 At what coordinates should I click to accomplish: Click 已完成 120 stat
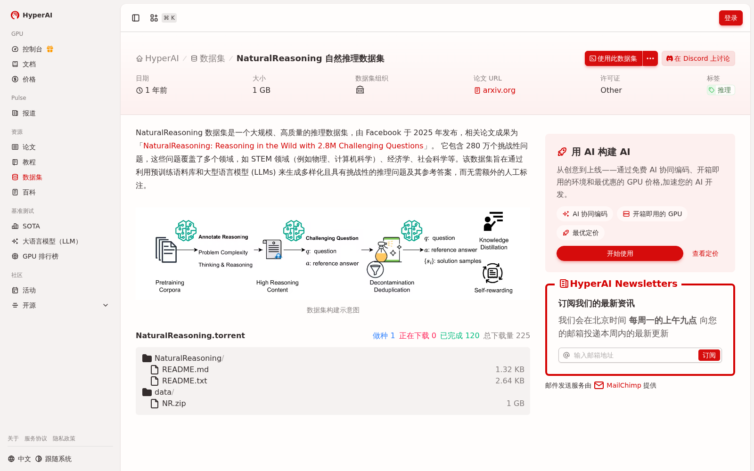[459, 335]
